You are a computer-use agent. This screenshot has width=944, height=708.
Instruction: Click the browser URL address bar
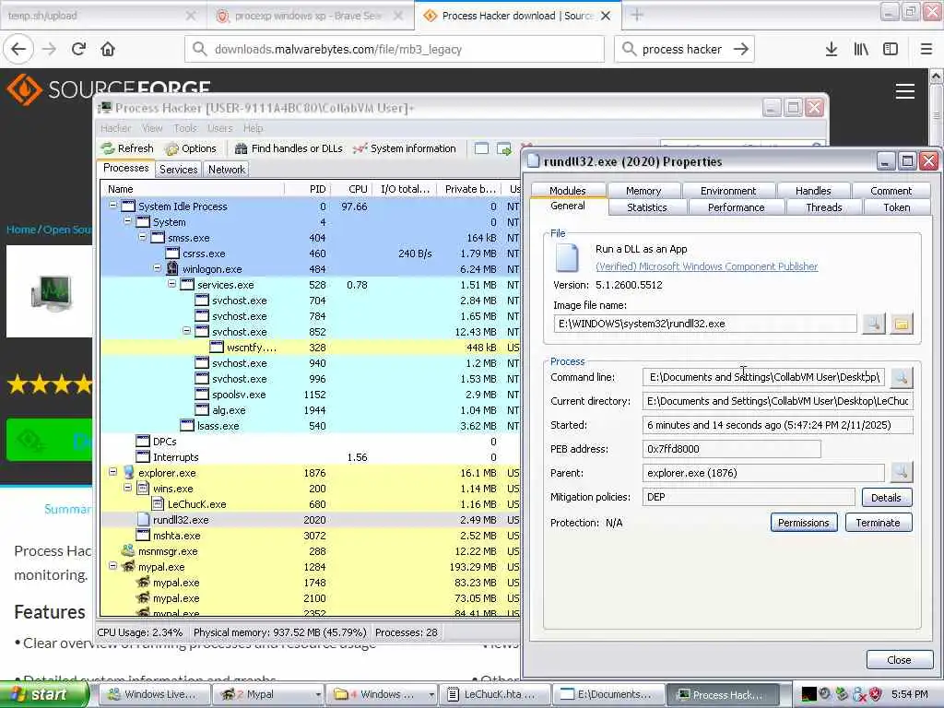(395, 49)
